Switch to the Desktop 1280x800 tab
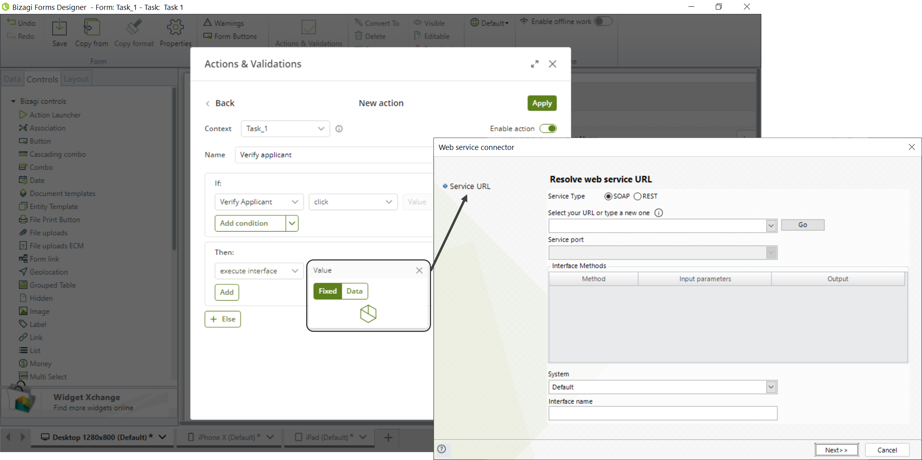 pyautogui.click(x=102, y=437)
